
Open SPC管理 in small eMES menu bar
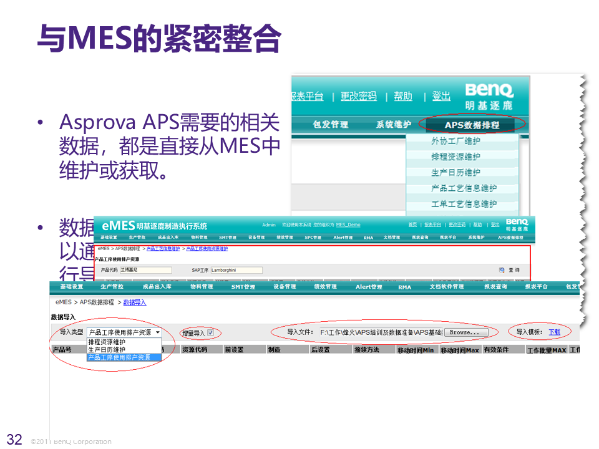coord(313,238)
